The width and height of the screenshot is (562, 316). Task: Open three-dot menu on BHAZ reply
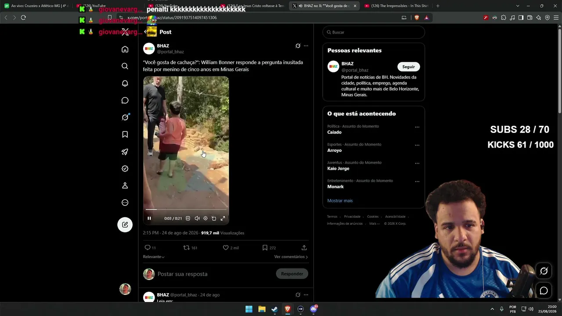pos(306,294)
